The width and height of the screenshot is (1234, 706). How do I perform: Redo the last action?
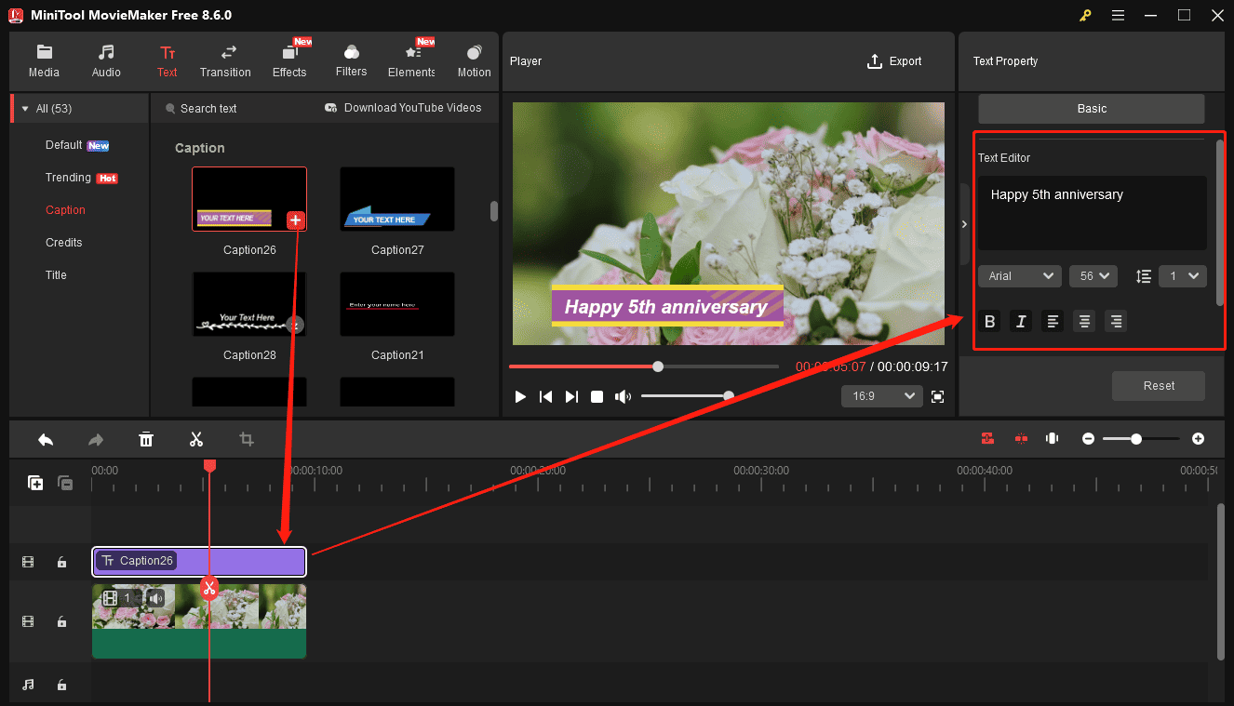(96, 439)
